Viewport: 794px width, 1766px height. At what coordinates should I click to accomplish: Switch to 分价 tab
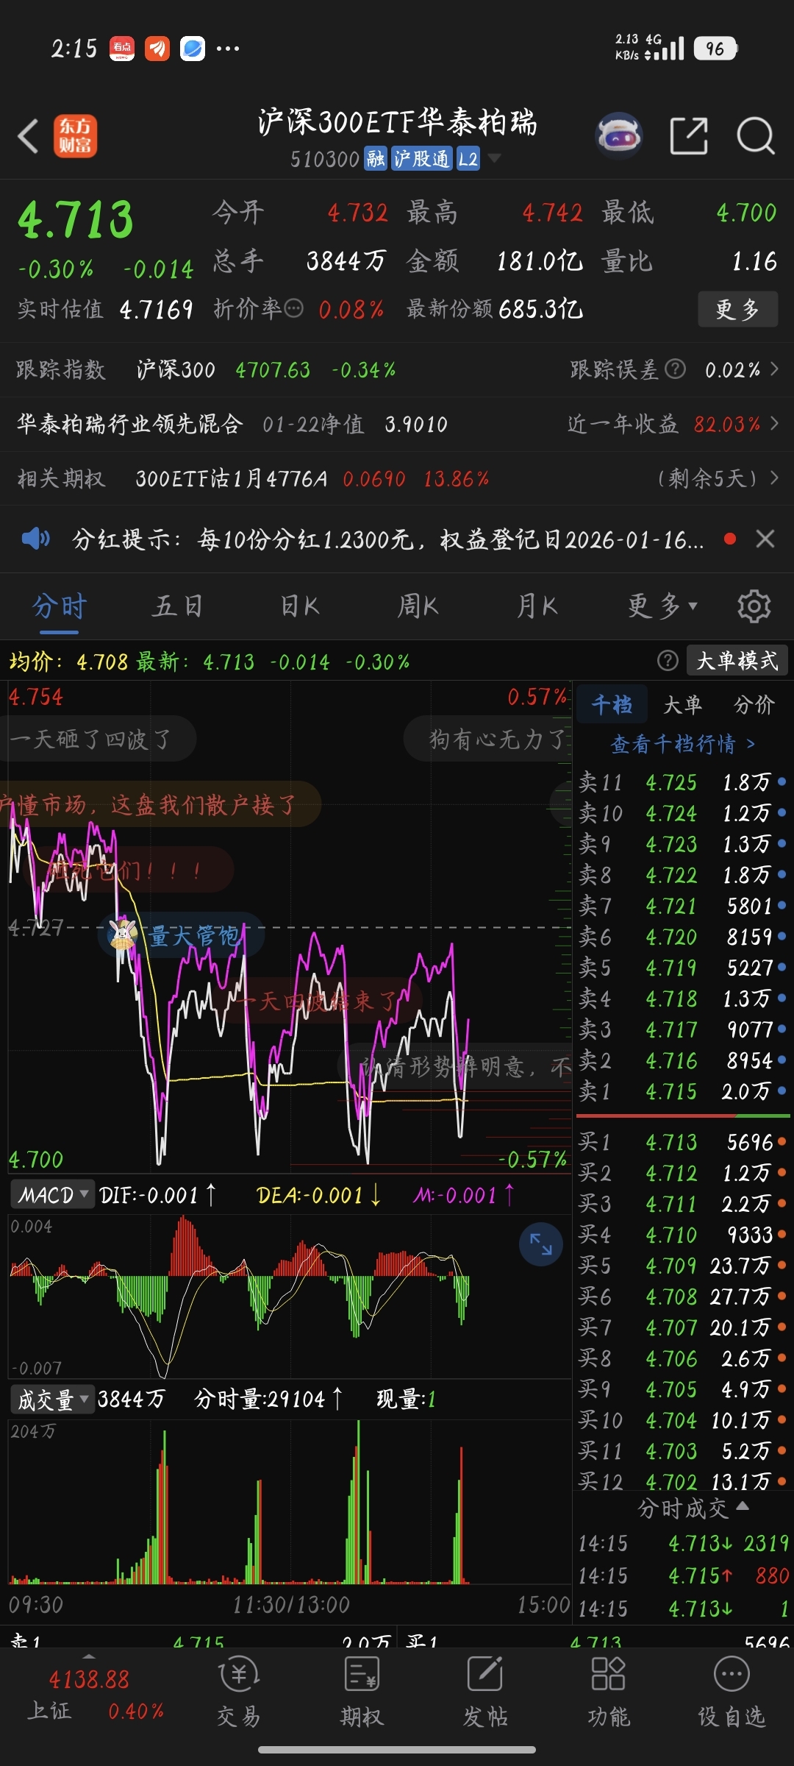click(x=754, y=705)
